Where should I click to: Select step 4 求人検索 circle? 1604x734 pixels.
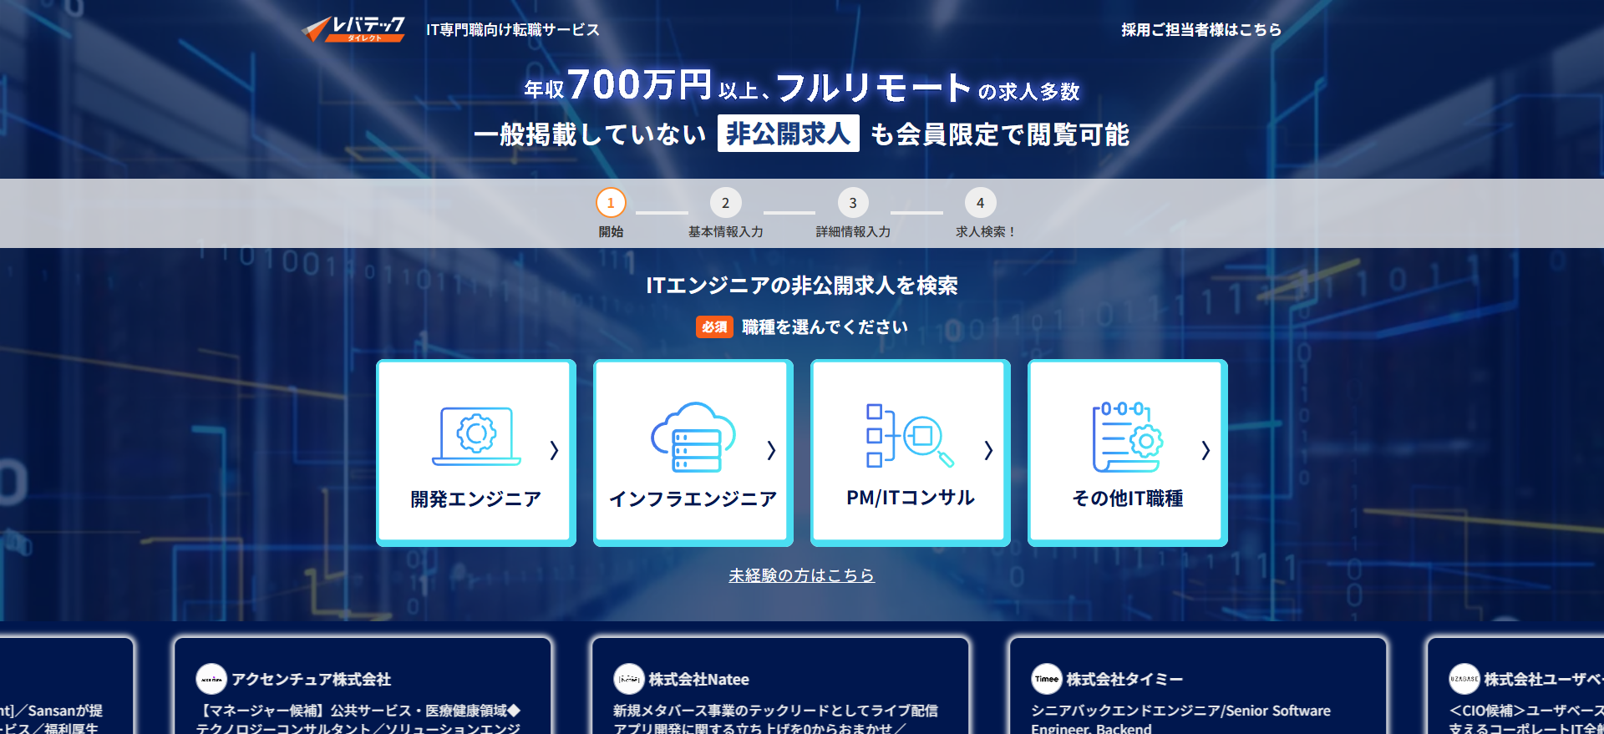coord(980,203)
